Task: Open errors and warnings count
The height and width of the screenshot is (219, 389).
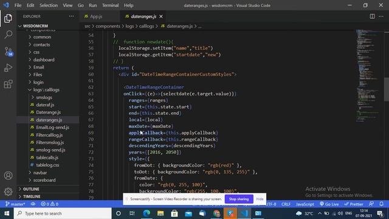Action: pyautogui.click(x=49, y=204)
